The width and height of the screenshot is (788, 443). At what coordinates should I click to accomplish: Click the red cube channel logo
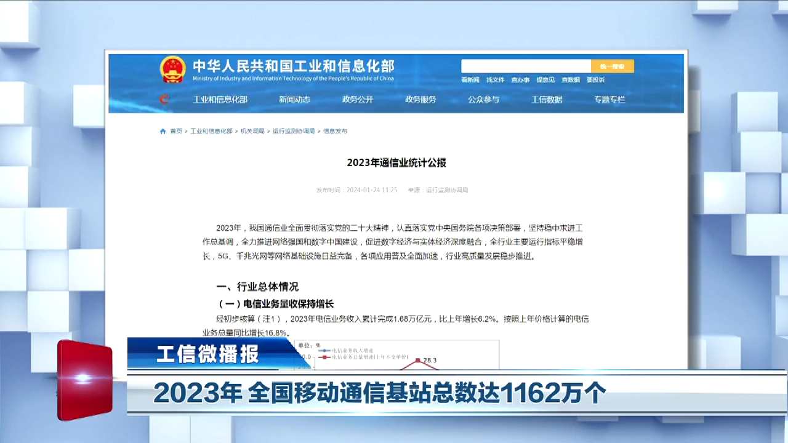pos(85,380)
